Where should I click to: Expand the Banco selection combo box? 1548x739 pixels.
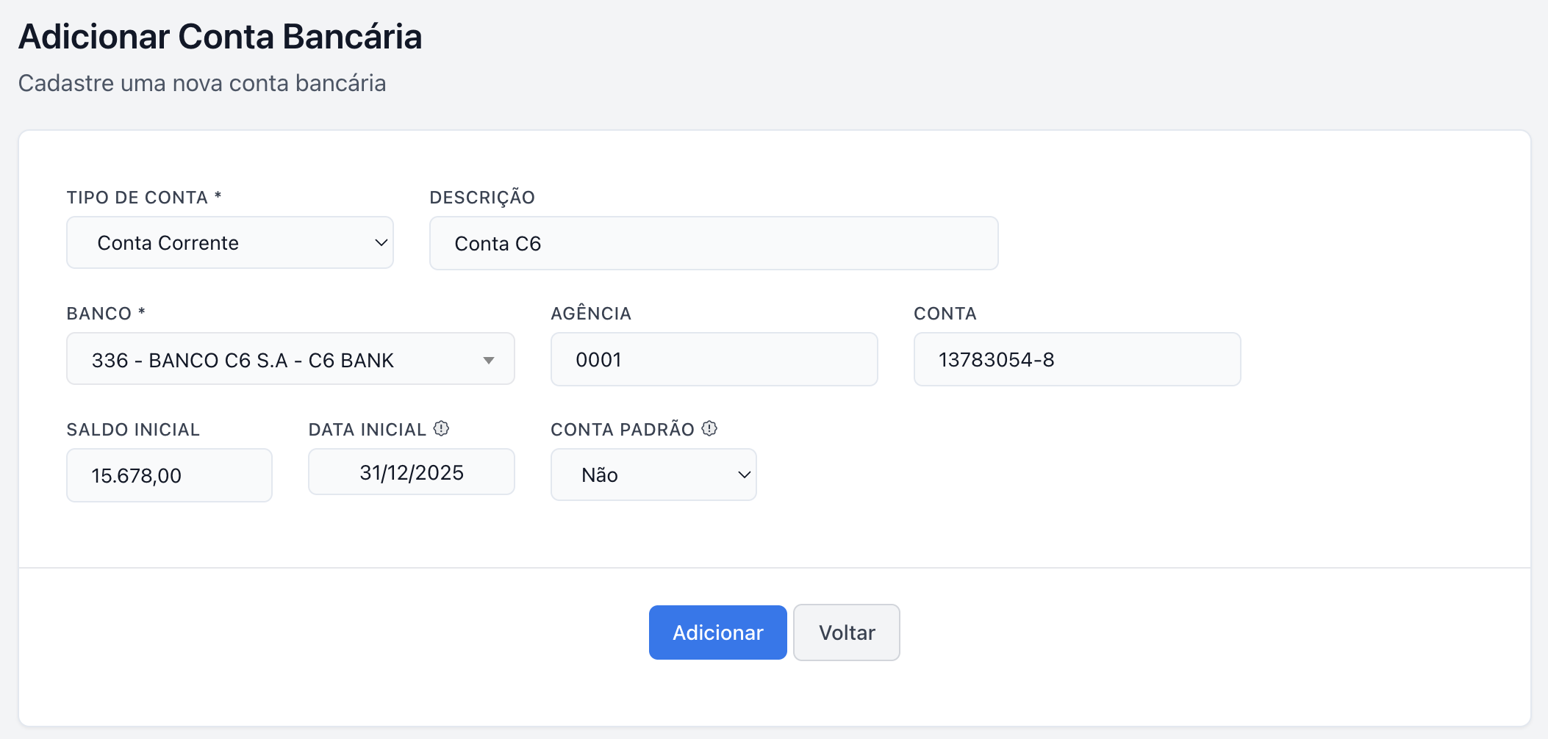[x=290, y=359]
